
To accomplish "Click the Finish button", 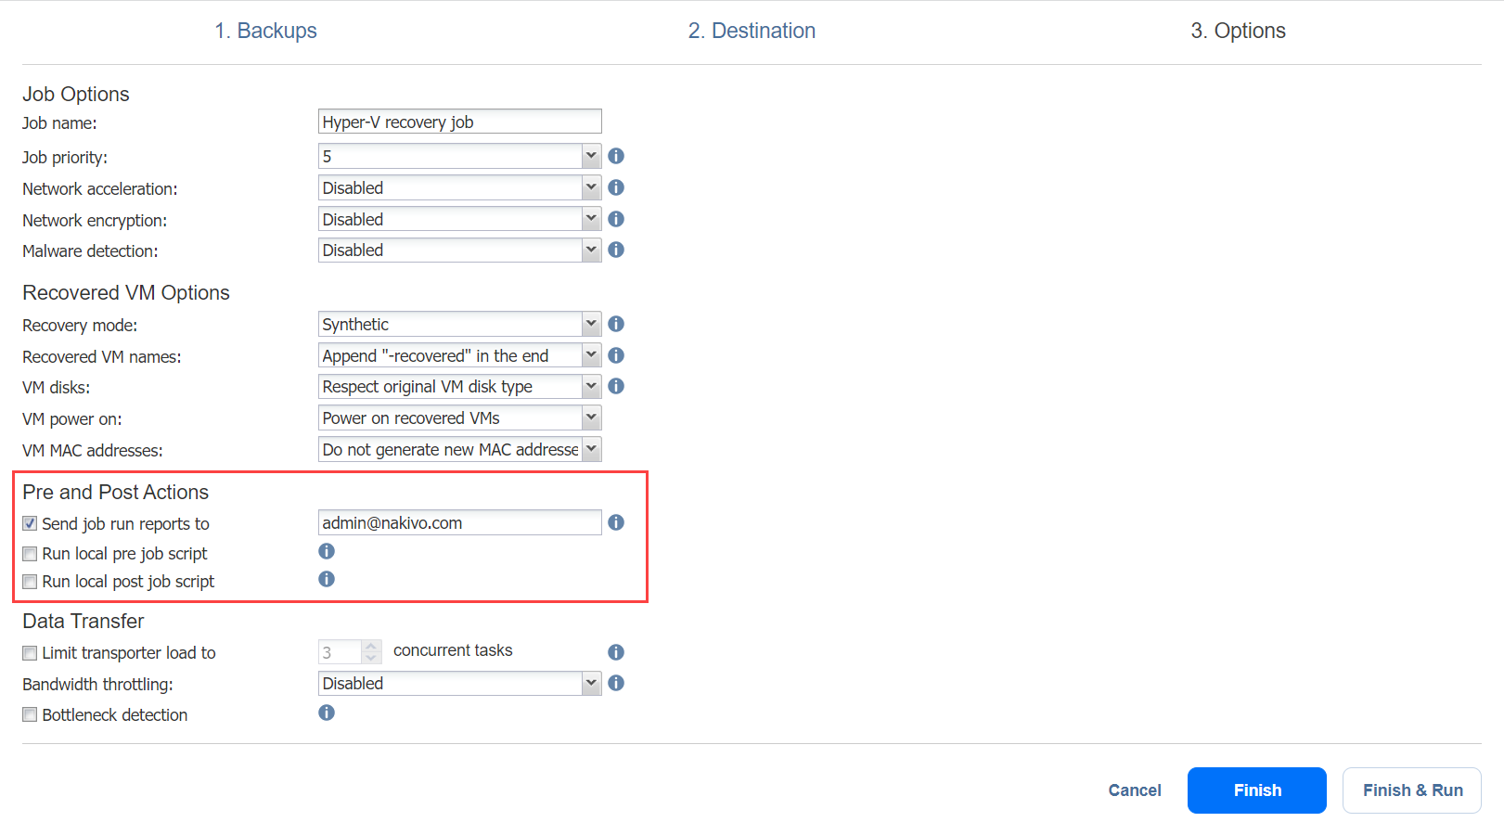I will 1256,790.
